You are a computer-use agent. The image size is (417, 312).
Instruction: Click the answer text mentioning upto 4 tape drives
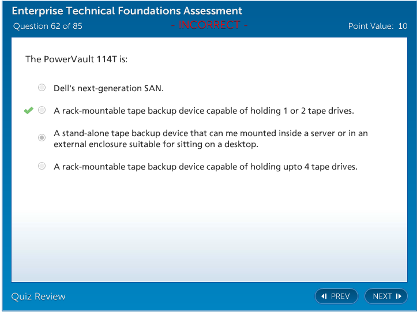205,167
